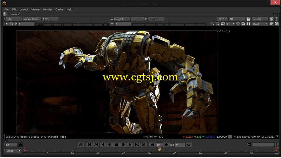Screen dimensions: 281x158
Task: Click the fps field showing 24
Action: [179, 145]
